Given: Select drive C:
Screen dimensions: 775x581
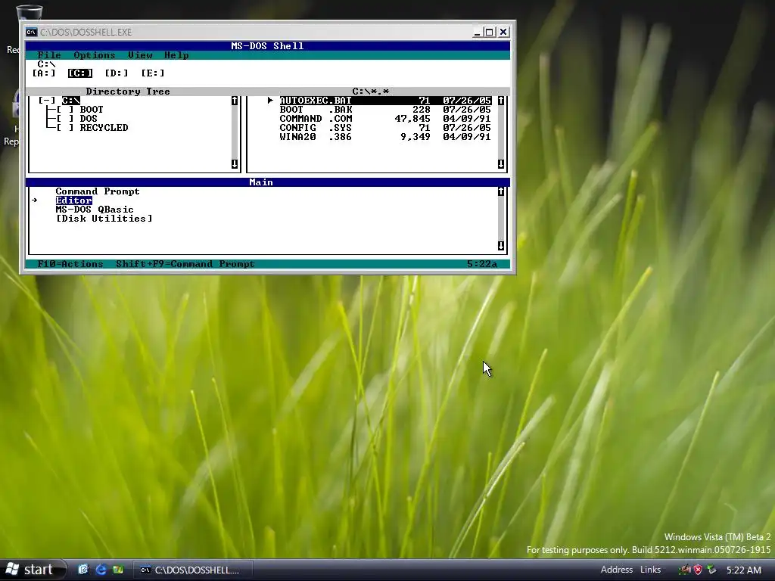Looking at the screenshot, I should pos(80,73).
